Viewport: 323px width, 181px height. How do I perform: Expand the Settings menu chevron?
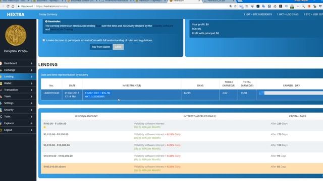[32, 103]
